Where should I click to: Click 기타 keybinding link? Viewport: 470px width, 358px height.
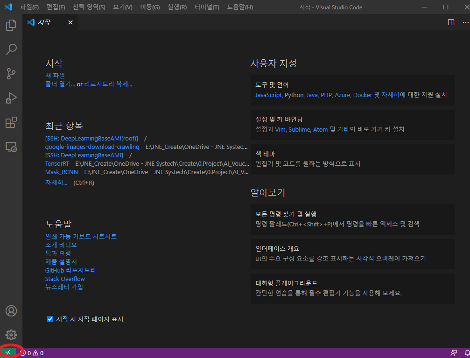tap(343, 130)
